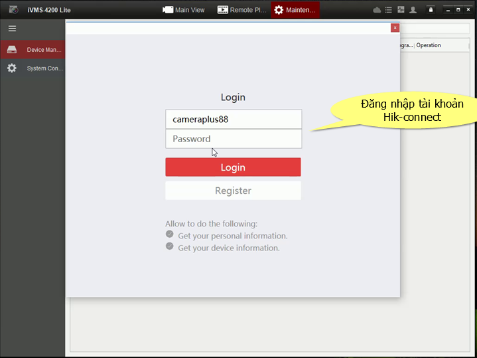Minimize the iVMS-4200 window
477x358 pixels.
[448, 10]
